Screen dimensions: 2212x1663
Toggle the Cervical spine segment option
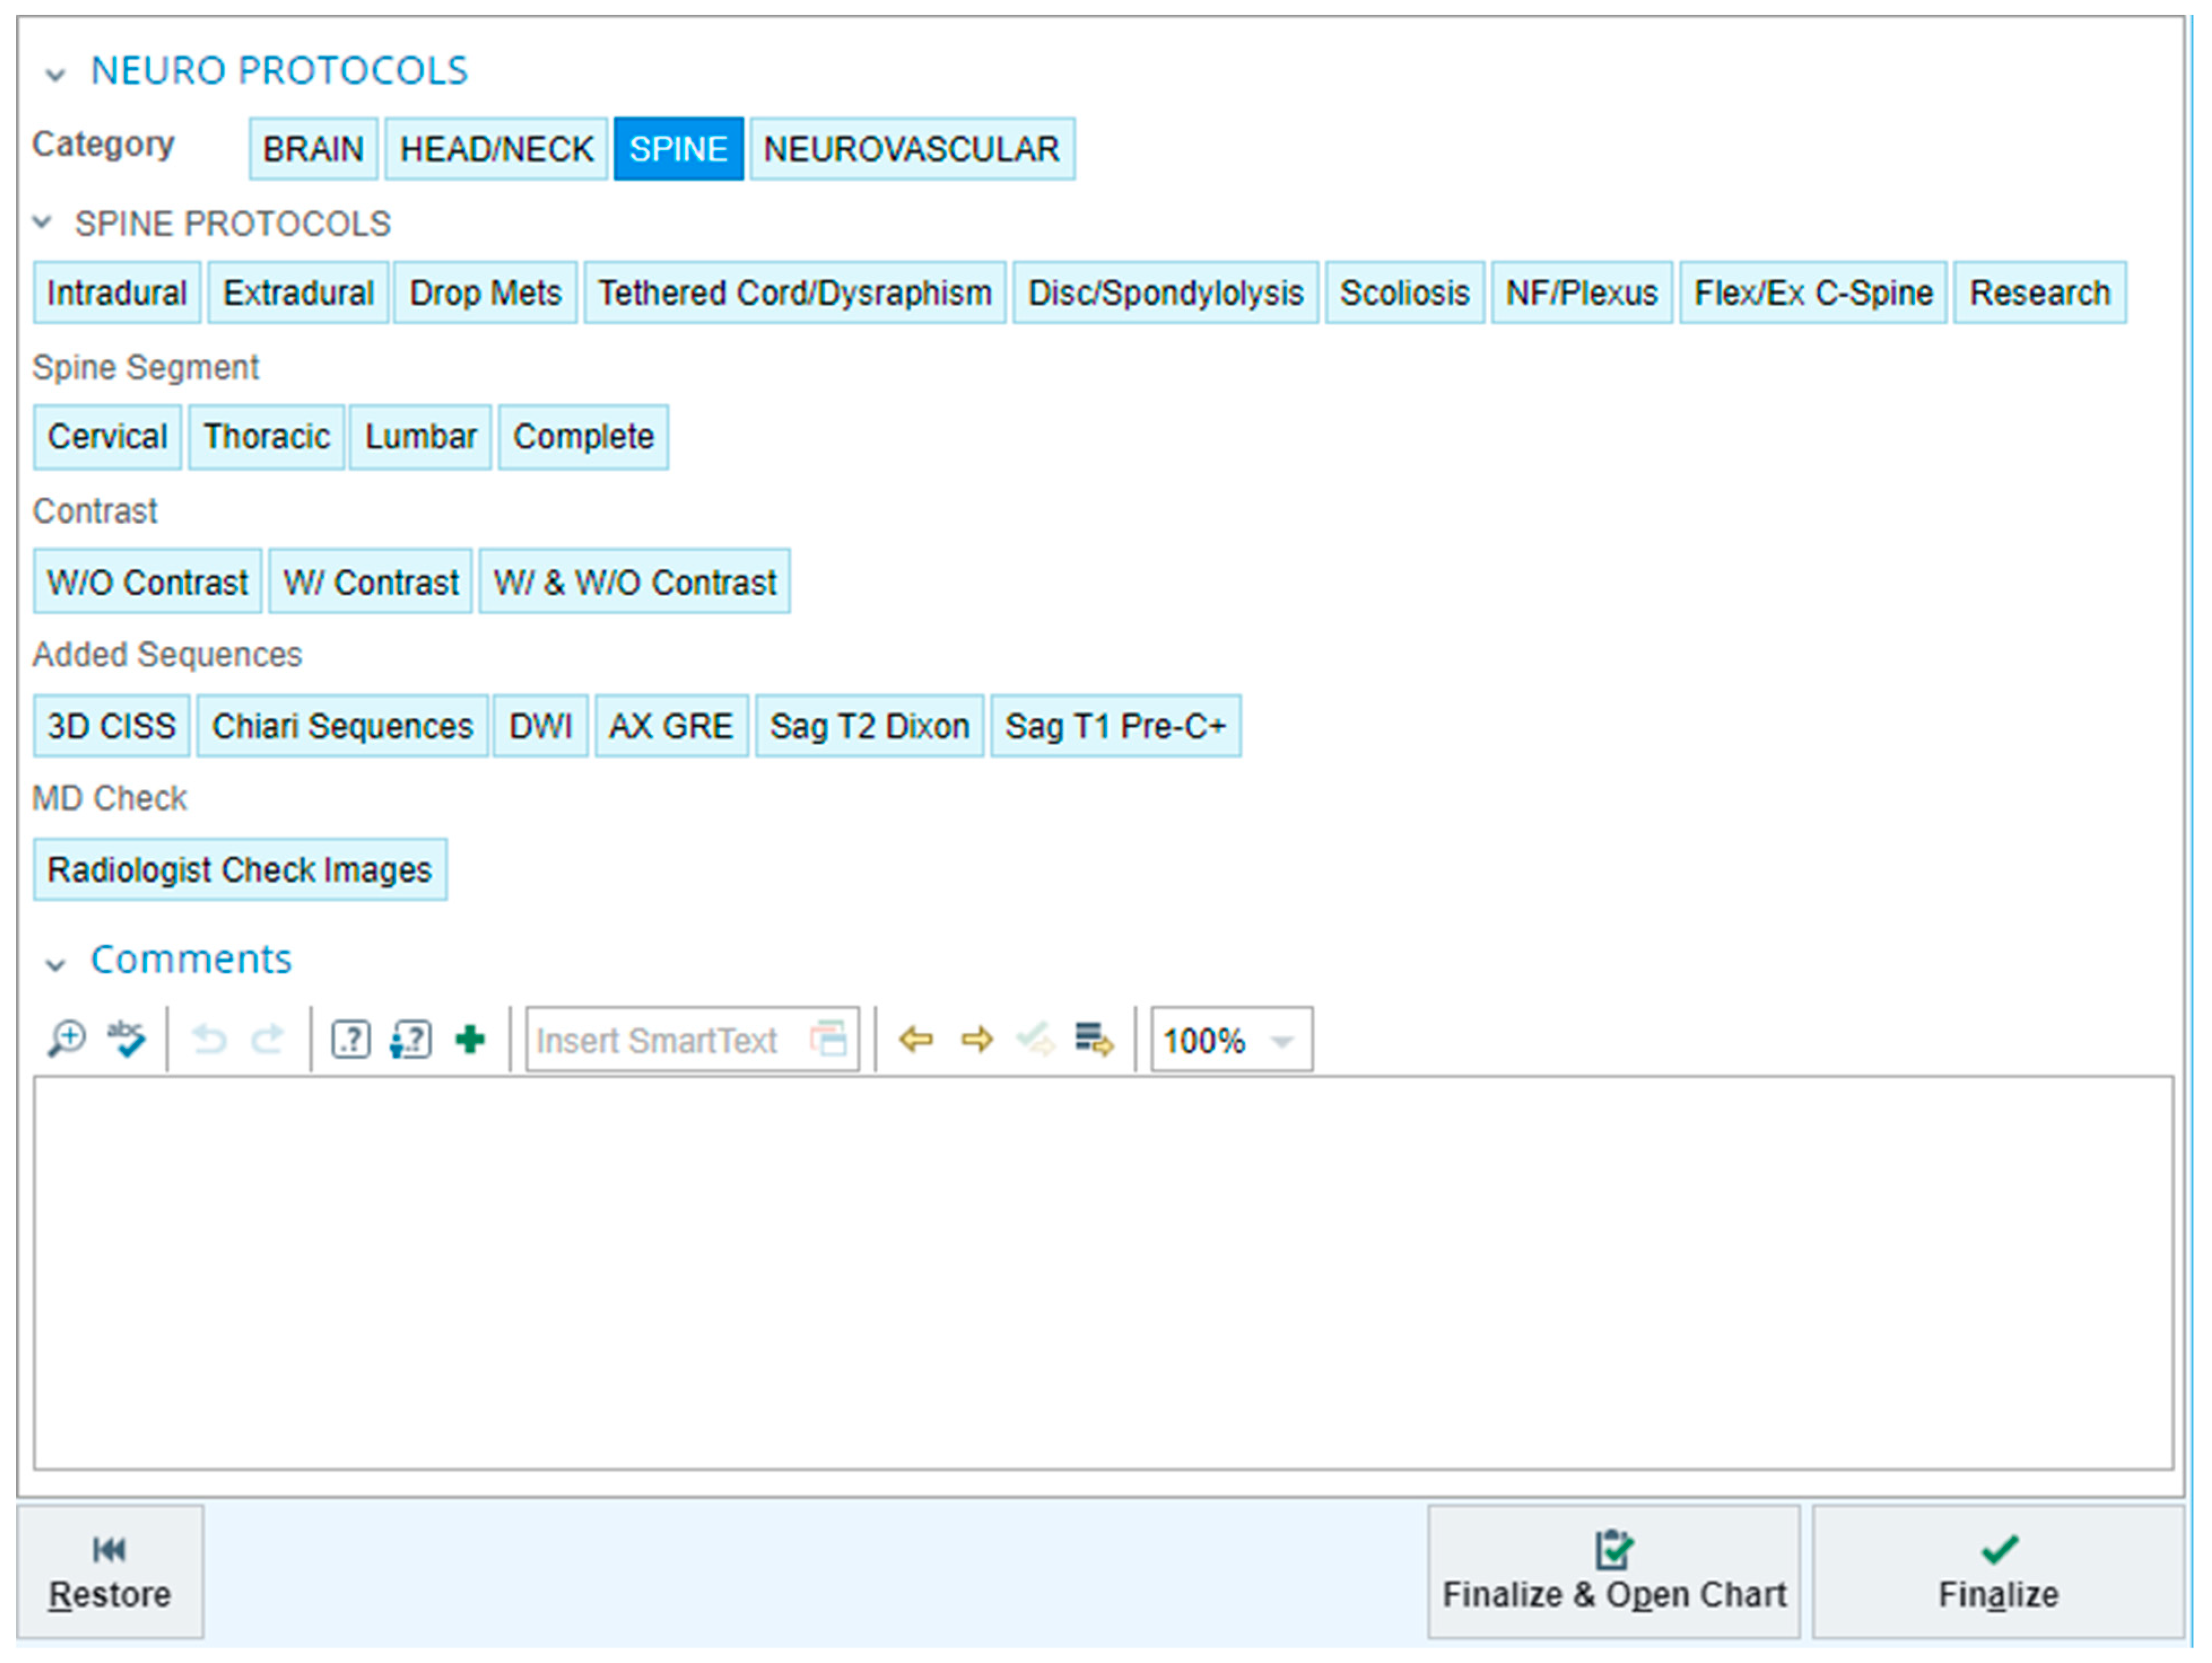coord(107,437)
